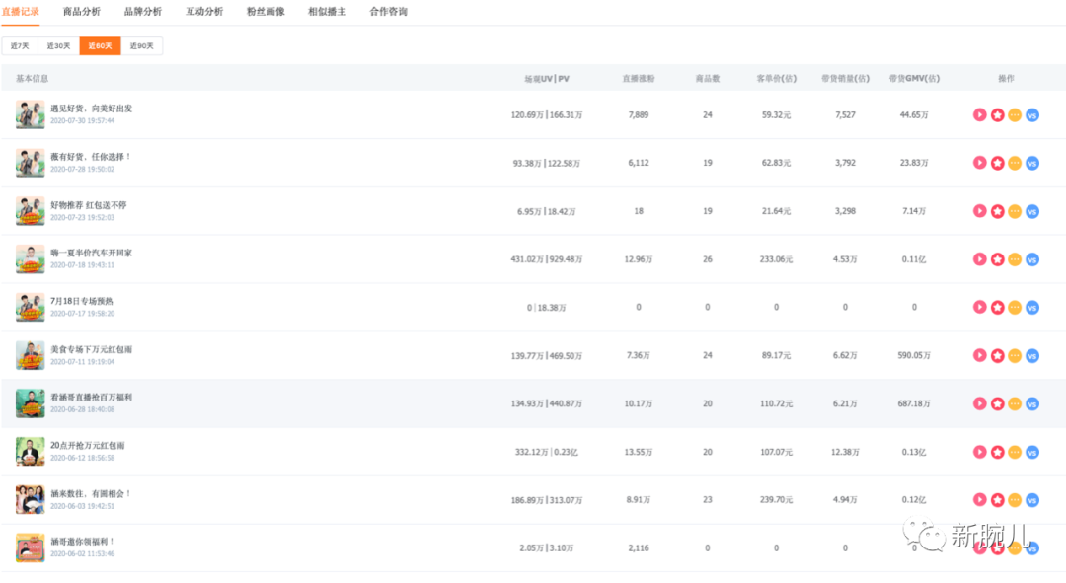This screenshot has height=583, width=1066.
Task: Open the 品牌分析 tab
Action: (x=143, y=12)
